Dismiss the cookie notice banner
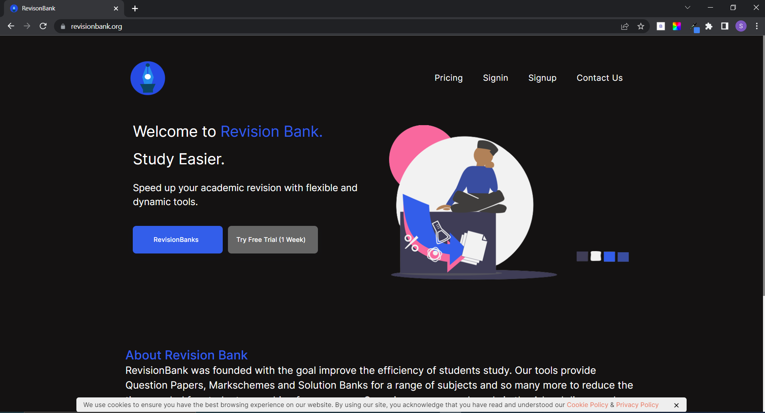This screenshot has height=413, width=765. click(x=676, y=405)
